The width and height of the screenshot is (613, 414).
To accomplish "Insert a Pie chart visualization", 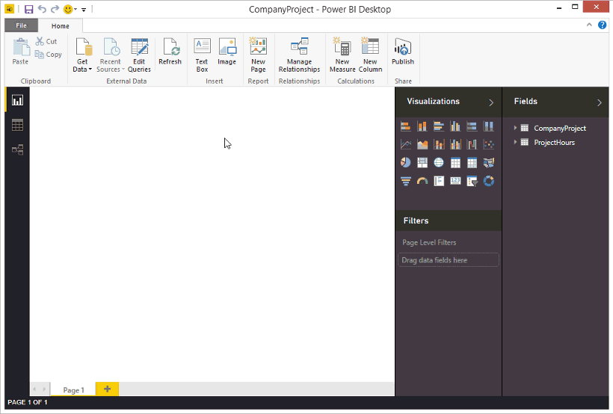I will pyautogui.click(x=405, y=163).
